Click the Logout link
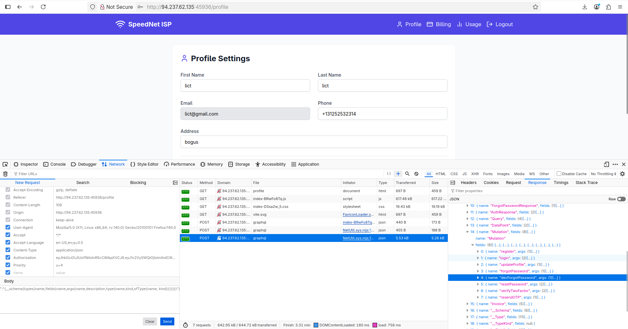 coord(500,24)
